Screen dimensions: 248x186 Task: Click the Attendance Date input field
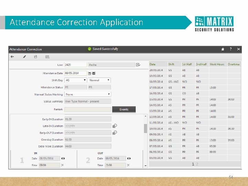[75, 73]
